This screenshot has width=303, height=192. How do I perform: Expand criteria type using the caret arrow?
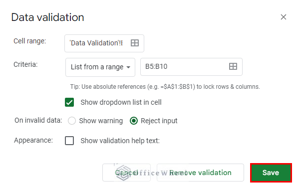coord(128,67)
